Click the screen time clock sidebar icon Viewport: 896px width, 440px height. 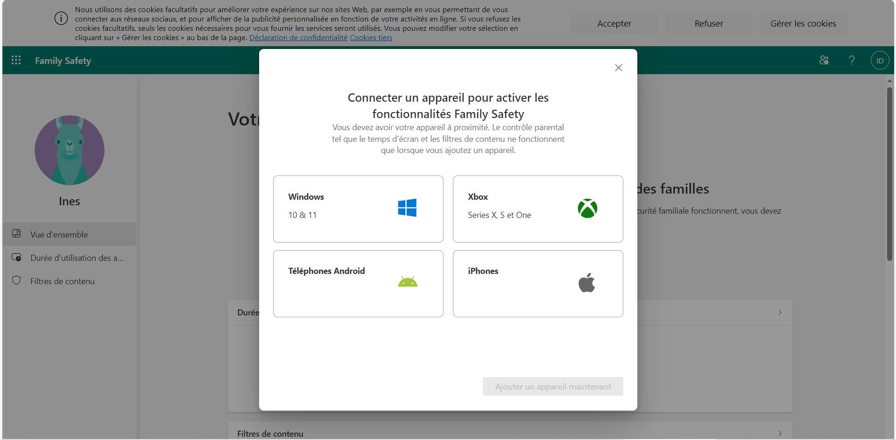coord(16,257)
